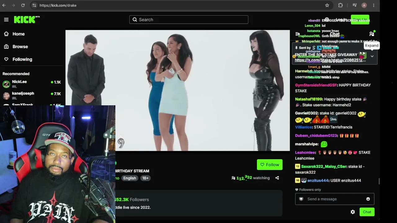This screenshot has width=397, height=223.
Task: Click the magnifier icon in the search box
Action: [135, 20]
